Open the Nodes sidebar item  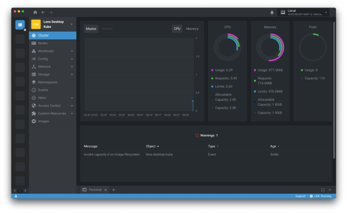tap(43, 43)
